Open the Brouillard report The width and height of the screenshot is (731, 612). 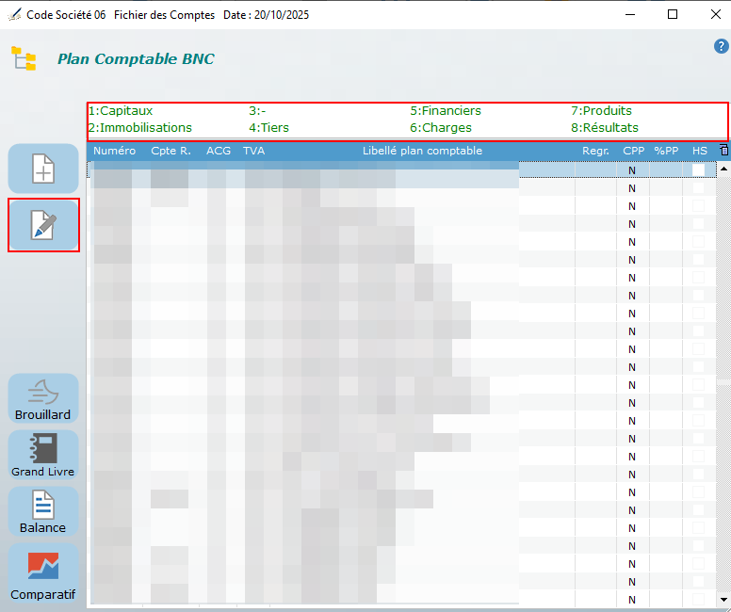click(43, 398)
